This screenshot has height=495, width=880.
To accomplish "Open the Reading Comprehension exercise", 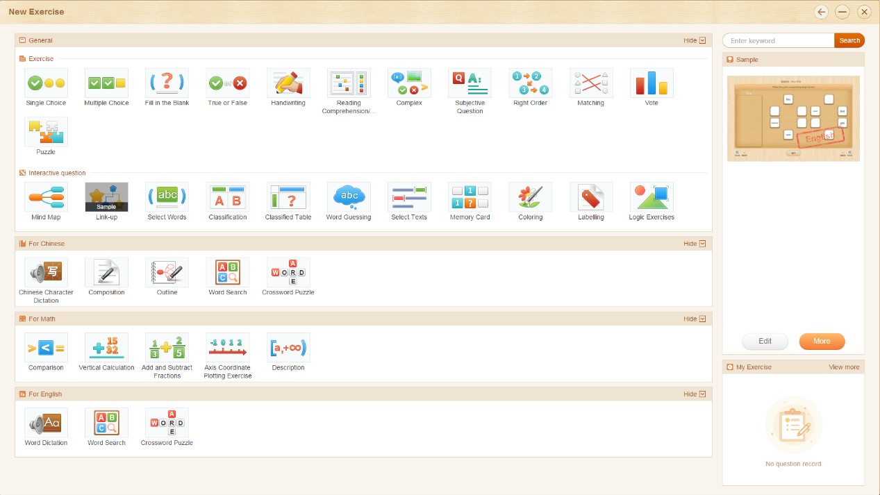I will (x=349, y=83).
